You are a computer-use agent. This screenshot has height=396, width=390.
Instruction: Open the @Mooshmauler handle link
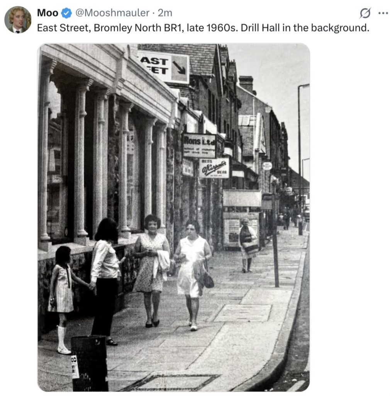112,13
